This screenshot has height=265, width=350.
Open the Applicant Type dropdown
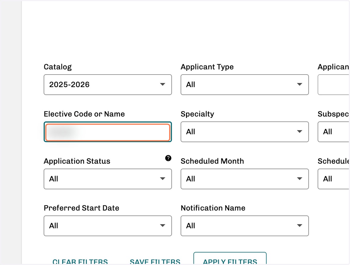tap(245, 84)
